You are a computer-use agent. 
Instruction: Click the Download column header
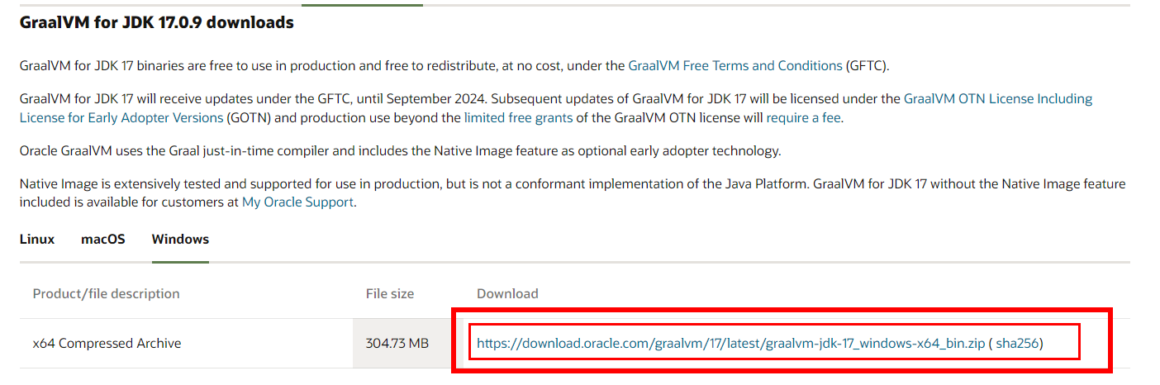(507, 293)
